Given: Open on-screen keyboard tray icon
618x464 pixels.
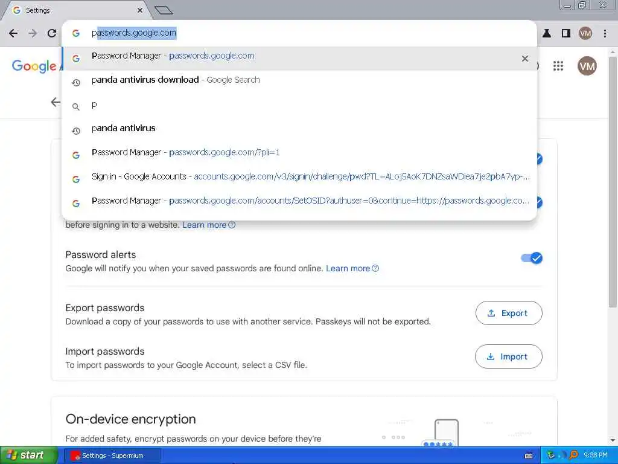Looking at the screenshot, I should pos(529,456).
